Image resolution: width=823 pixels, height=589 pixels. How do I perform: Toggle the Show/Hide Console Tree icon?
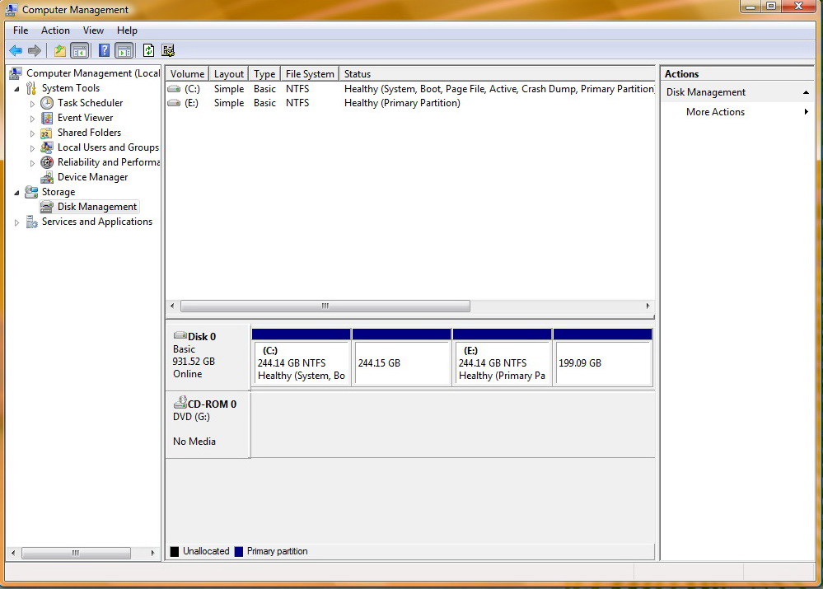point(80,51)
